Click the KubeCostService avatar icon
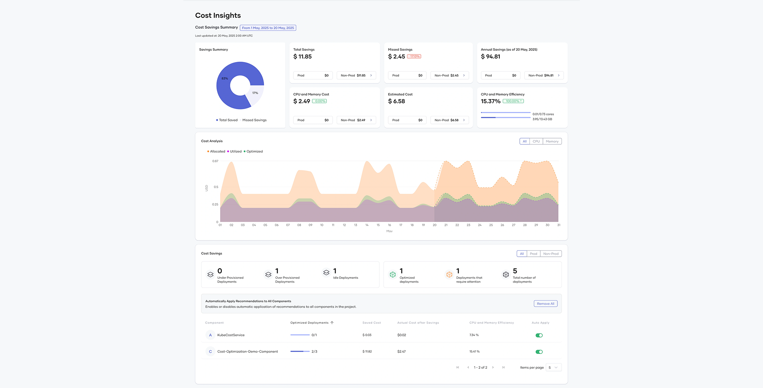Screen dimensions: 763x388 [210, 335]
